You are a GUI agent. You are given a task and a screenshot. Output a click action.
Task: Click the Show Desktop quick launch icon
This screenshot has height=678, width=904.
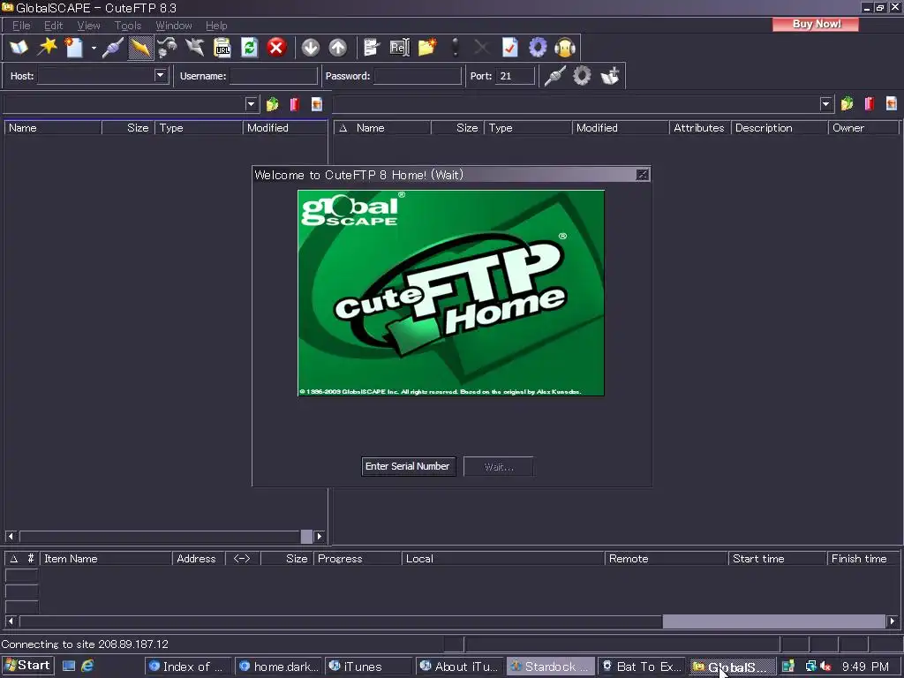[69, 666]
